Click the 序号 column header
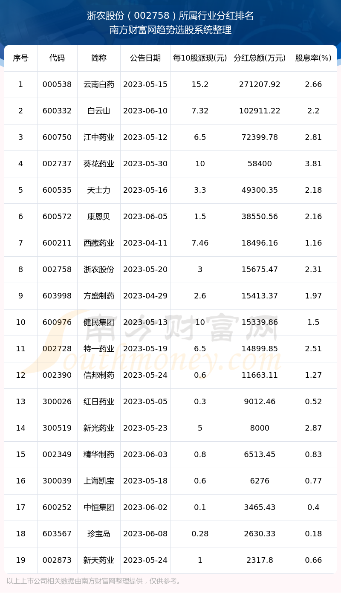Viewport: 341px width, 602px height. pyautogui.click(x=20, y=58)
